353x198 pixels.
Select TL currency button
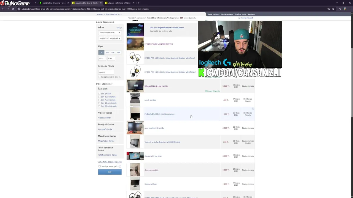coord(101,53)
